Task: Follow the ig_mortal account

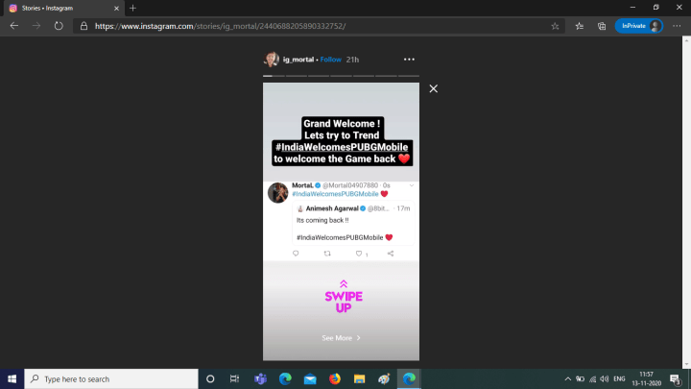Action: pos(330,60)
